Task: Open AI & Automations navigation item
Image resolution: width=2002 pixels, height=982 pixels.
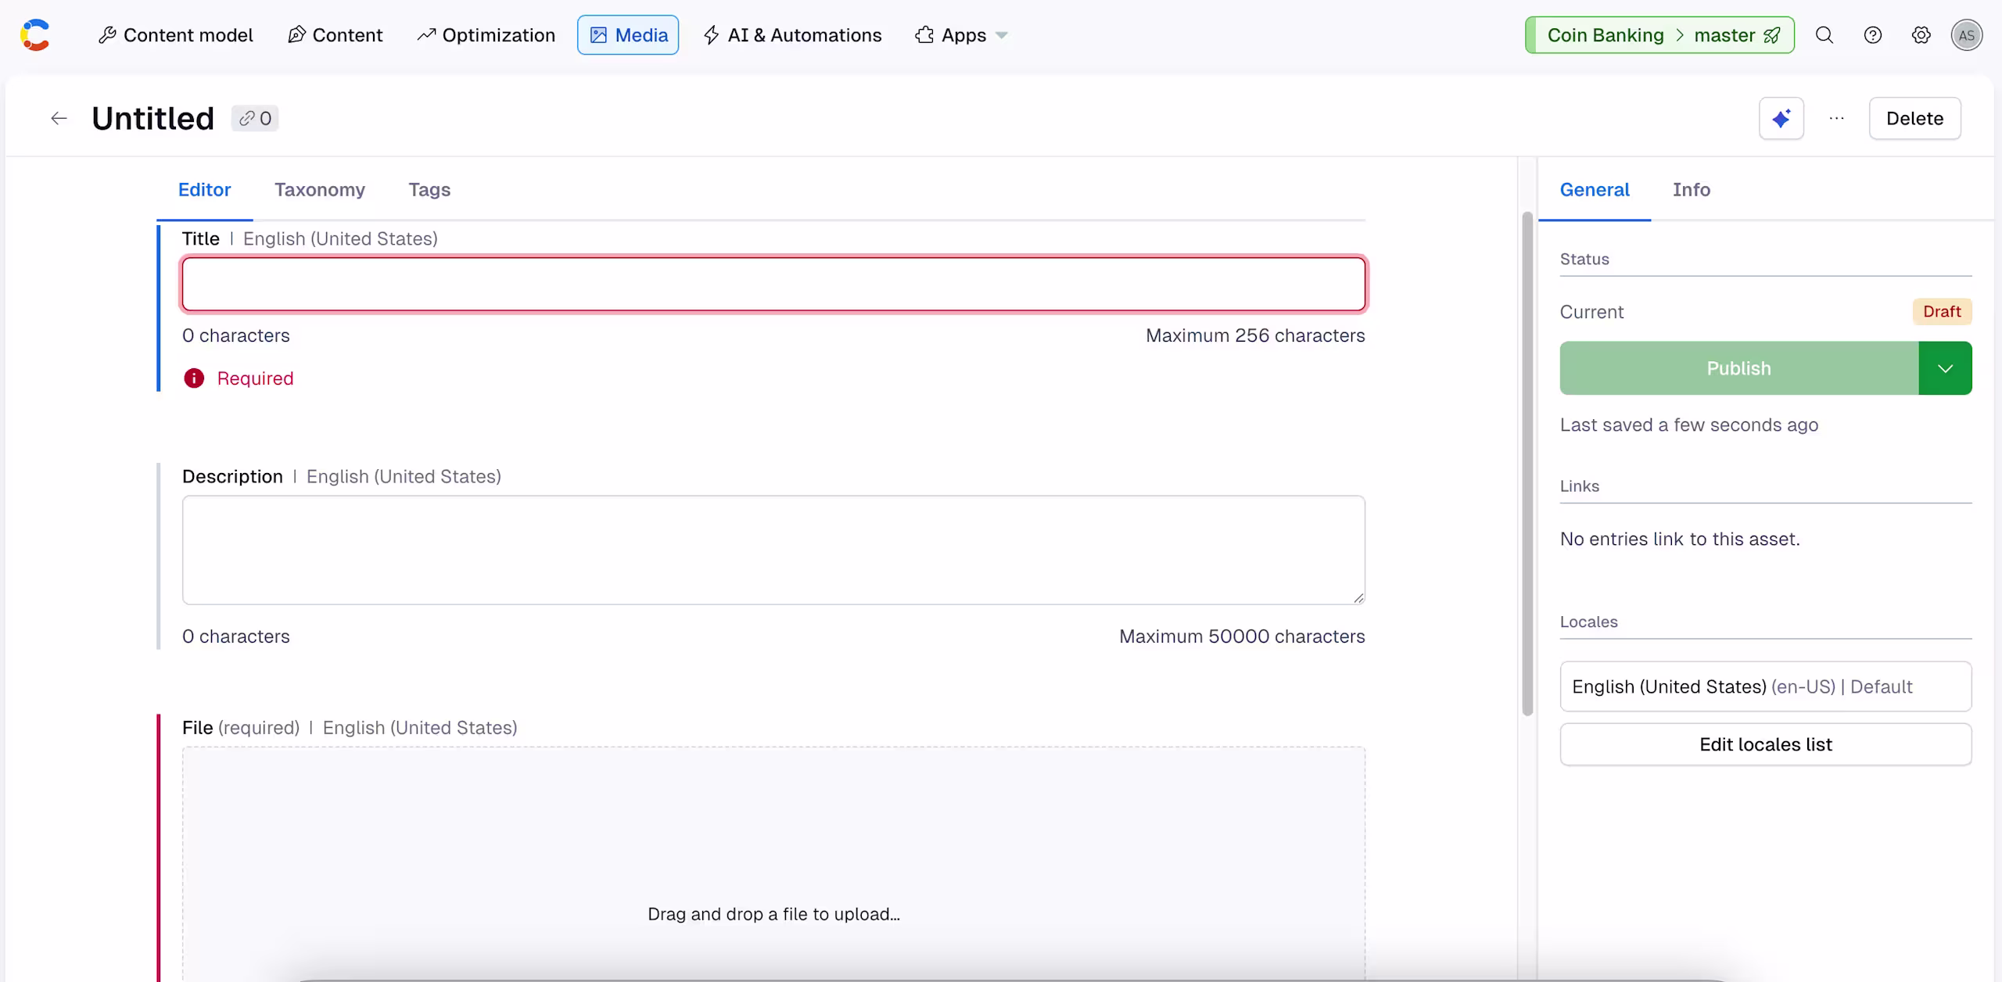Action: tap(793, 35)
